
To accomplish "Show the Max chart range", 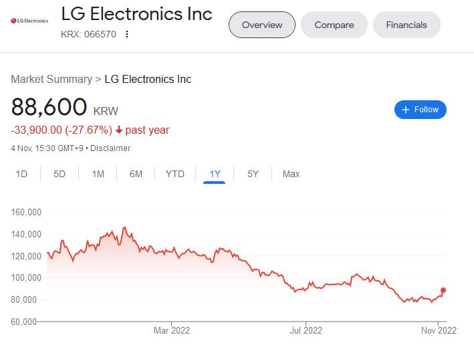I will coord(291,174).
